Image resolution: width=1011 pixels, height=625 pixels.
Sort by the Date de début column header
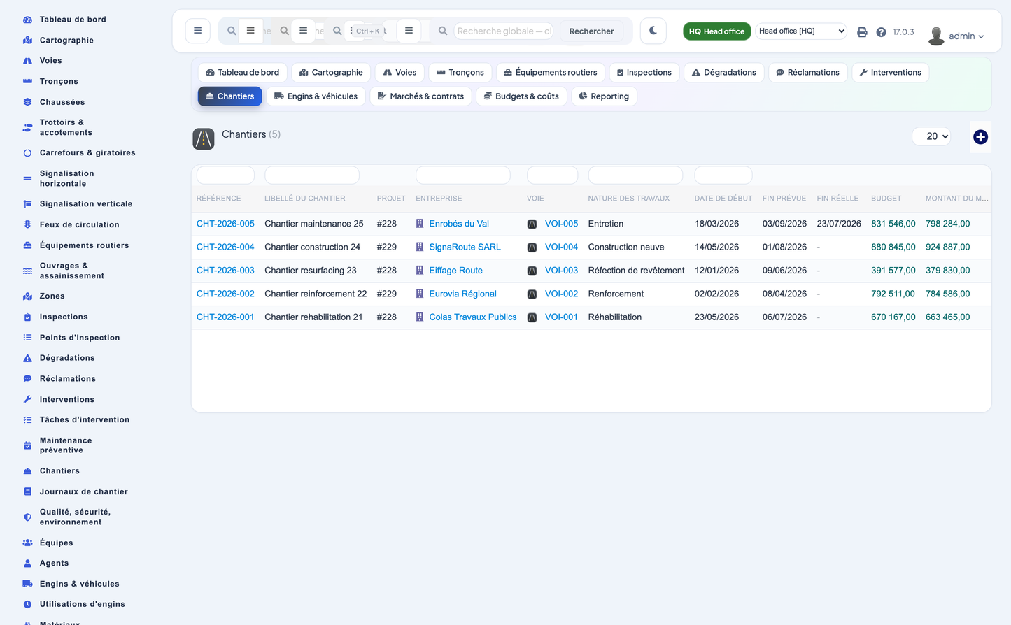coord(723,199)
